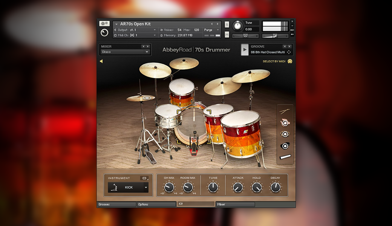Open the Instrument KICK dropdown arrow
Image resolution: width=392 pixels, height=226 pixels.
[146, 187]
